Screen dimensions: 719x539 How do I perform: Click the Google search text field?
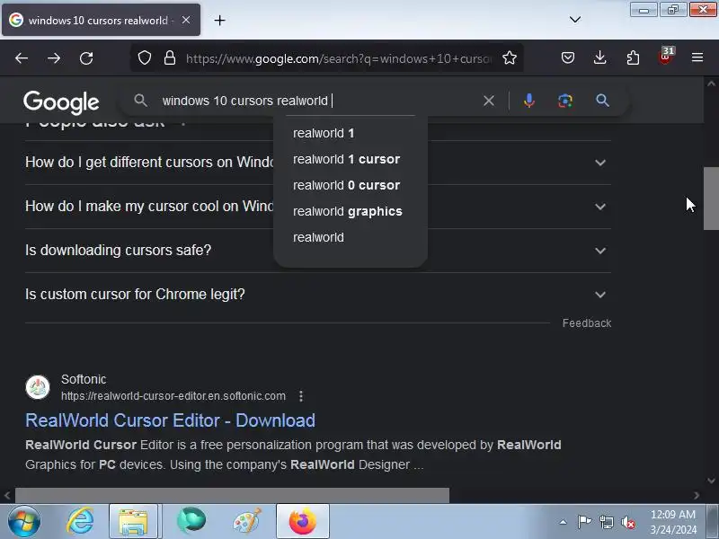pyautogui.click(x=316, y=101)
